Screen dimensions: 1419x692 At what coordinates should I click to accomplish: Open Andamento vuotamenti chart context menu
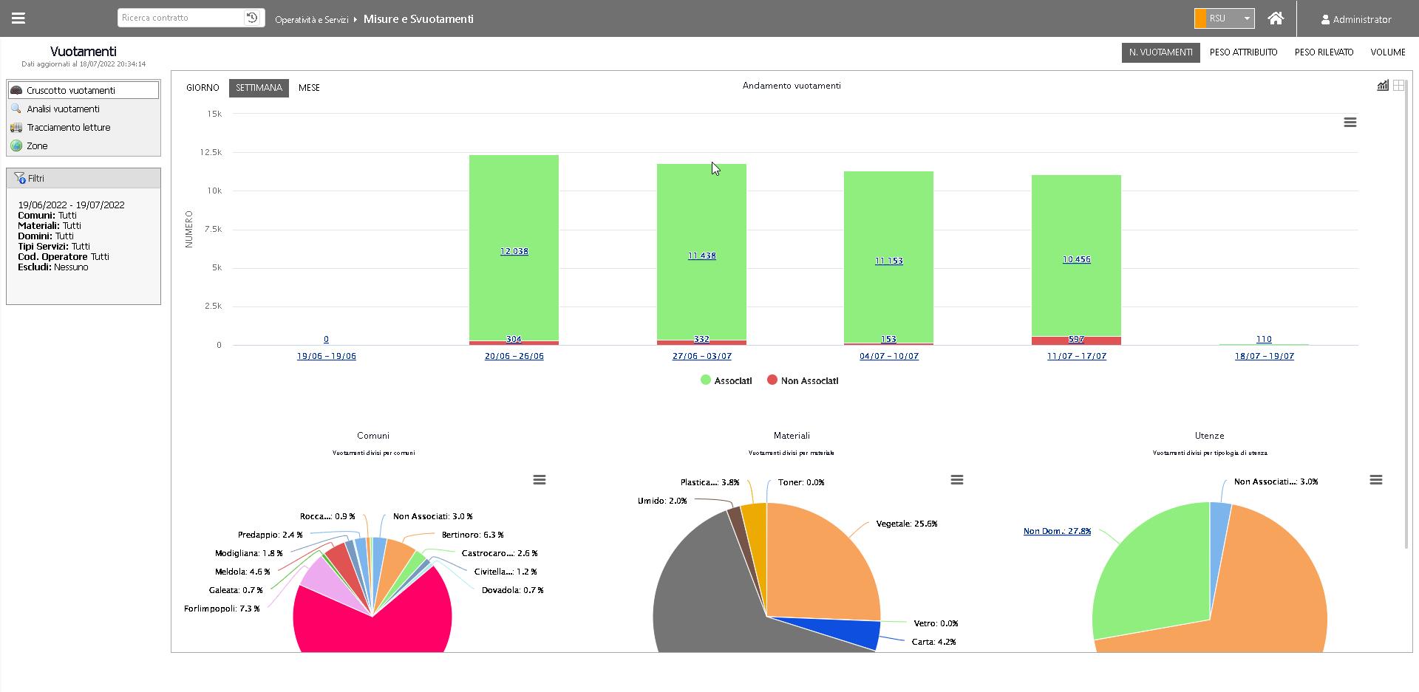1350,123
